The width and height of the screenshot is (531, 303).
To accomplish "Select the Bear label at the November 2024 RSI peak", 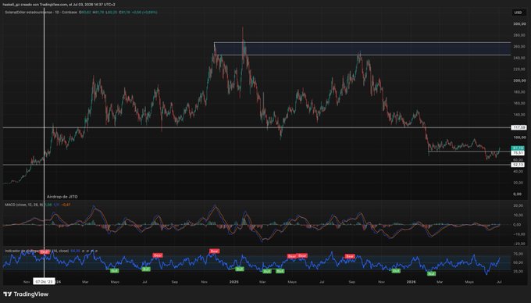I will (x=215, y=251).
